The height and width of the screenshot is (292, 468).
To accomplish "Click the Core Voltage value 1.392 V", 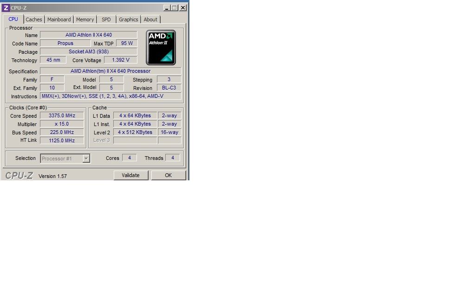I will click(121, 60).
